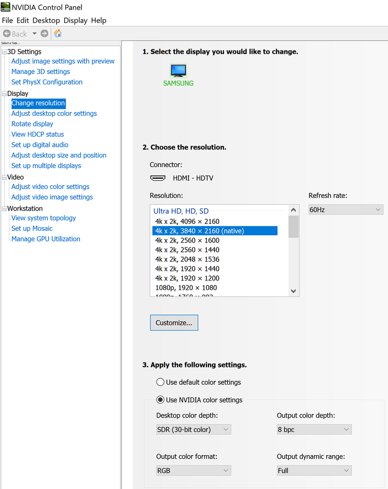Open the Refresh rate dropdown
This screenshot has width=388, height=489.
click(345, 210)
